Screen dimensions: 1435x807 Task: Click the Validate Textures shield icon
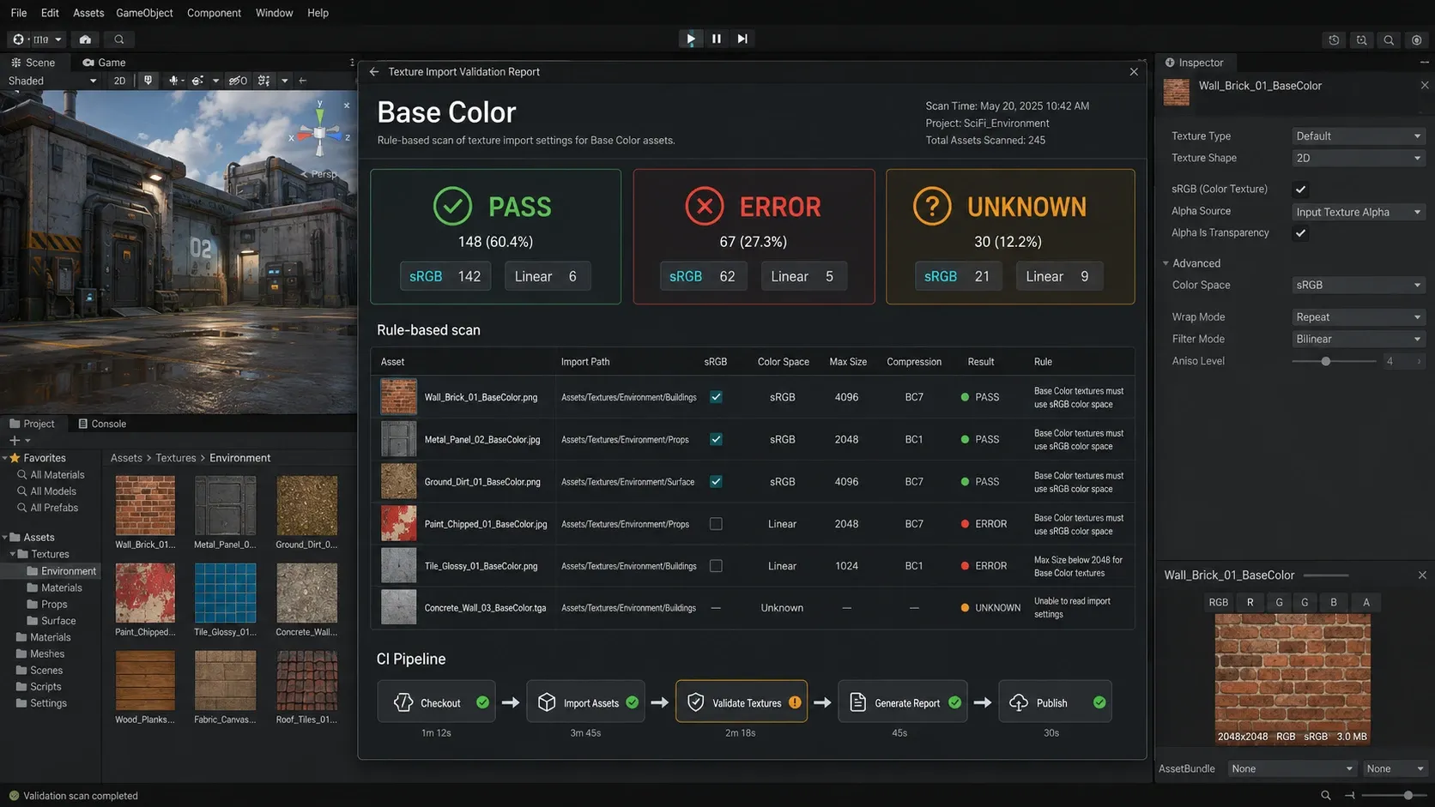click(x=696, y=702)
